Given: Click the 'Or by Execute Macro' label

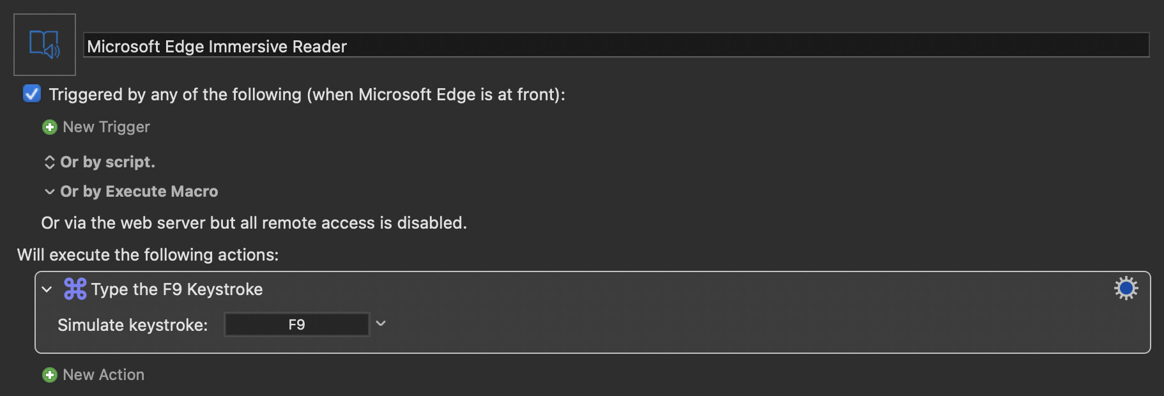Looking at the screenshot, I should coord(139,192).
